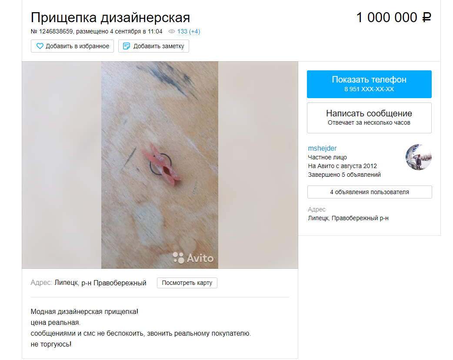Click the eye views icon
Image resolution: width=453 pixels, height=360 pixels.
172,31
